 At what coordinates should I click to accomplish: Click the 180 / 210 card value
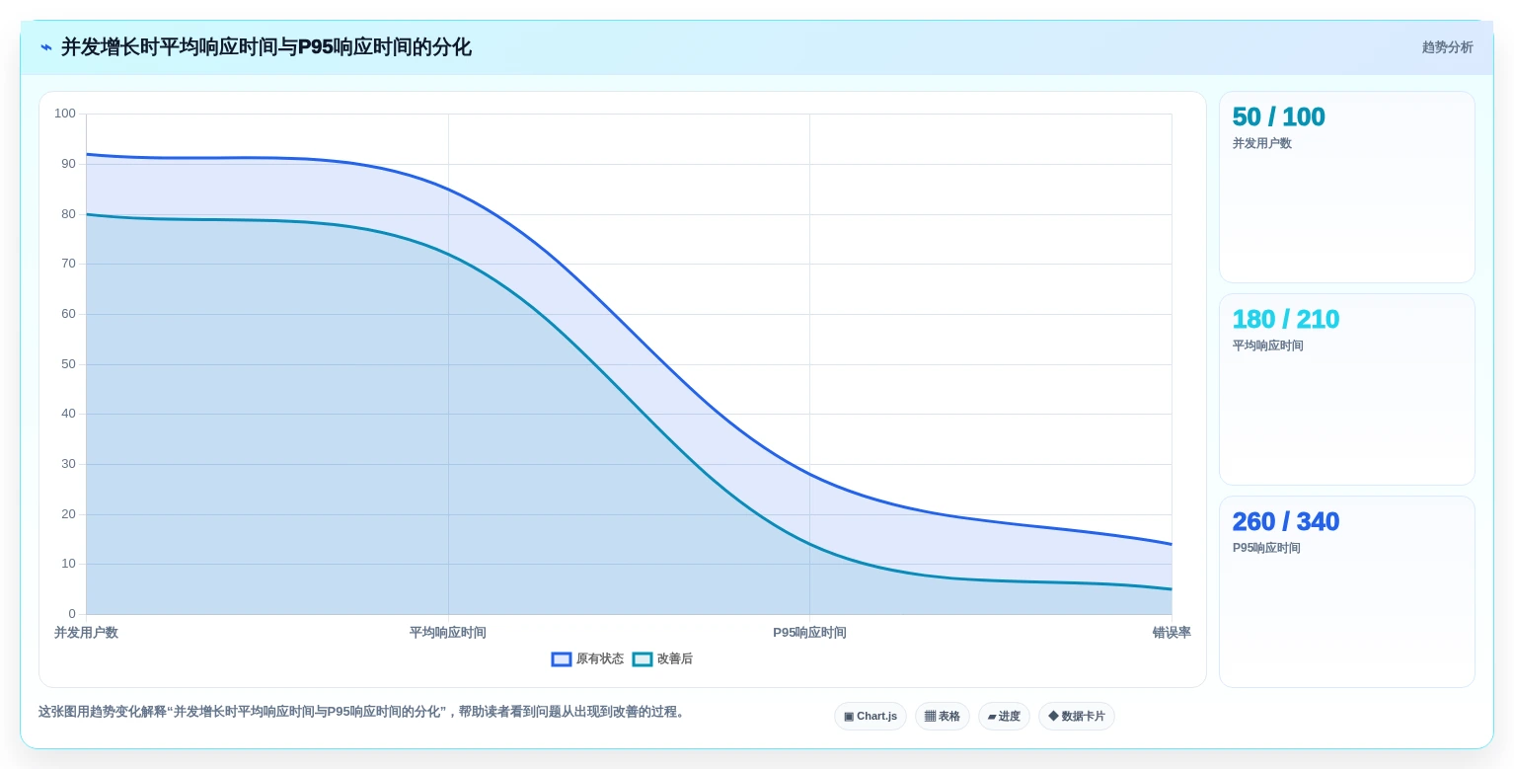click(1285, 319)
